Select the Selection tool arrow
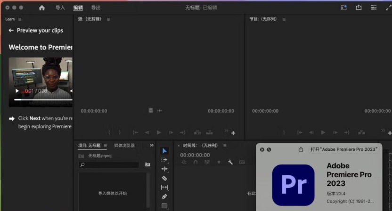The image size is (392, 211). [x=164, y=151]
